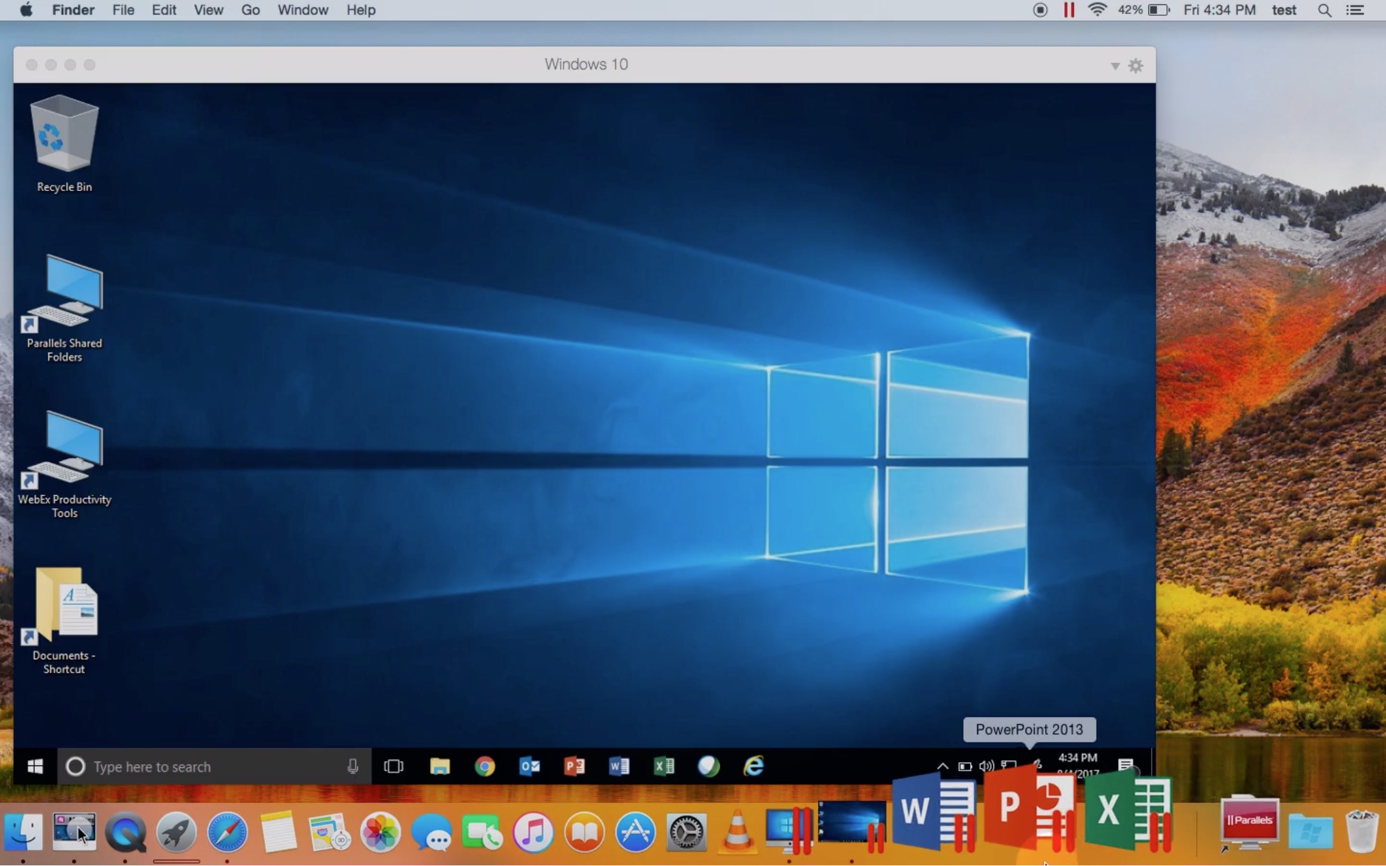
Task: Open the Apple menu
Action: (x=26, y=10)
